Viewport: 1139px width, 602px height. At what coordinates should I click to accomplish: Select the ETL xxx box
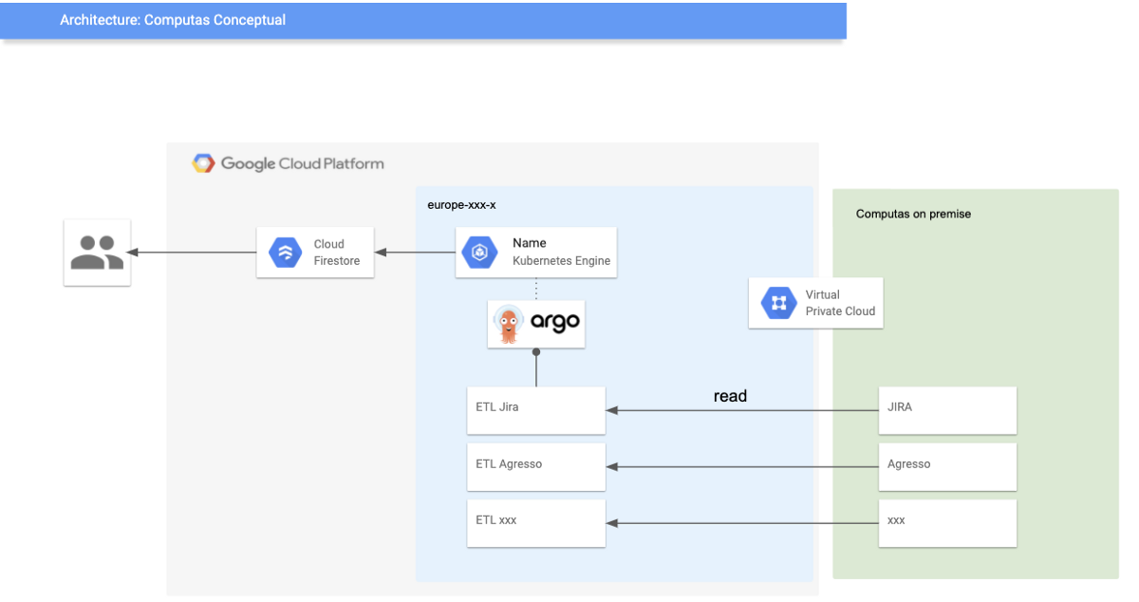pos(535,522)
